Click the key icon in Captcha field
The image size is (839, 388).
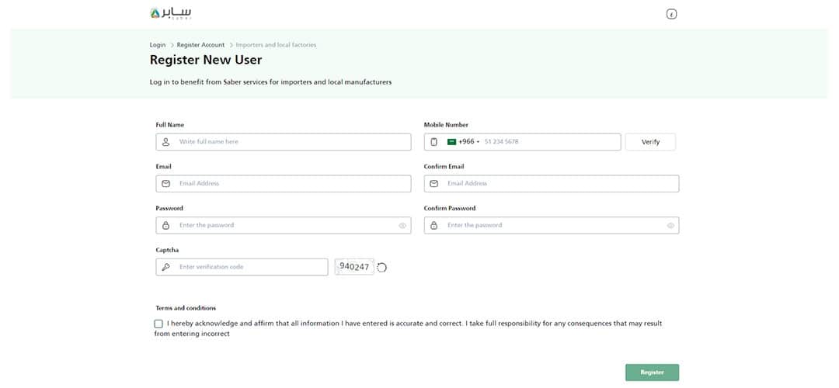coord(166,267)
